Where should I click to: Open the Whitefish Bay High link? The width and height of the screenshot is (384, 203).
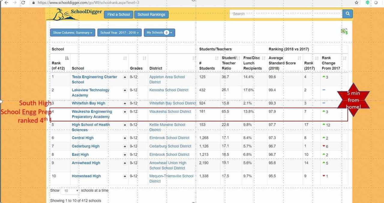88,103
